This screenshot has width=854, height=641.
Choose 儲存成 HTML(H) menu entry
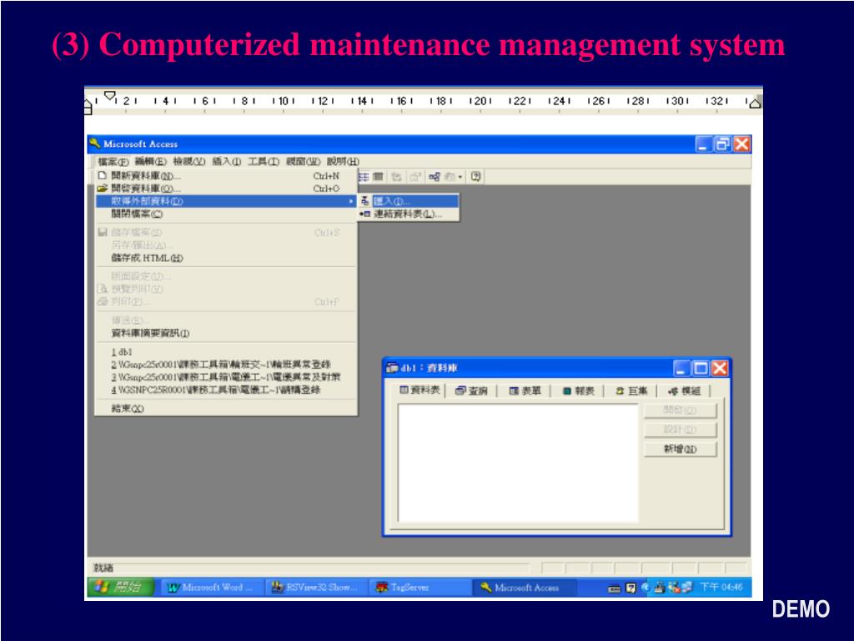[x=226, y=258]
